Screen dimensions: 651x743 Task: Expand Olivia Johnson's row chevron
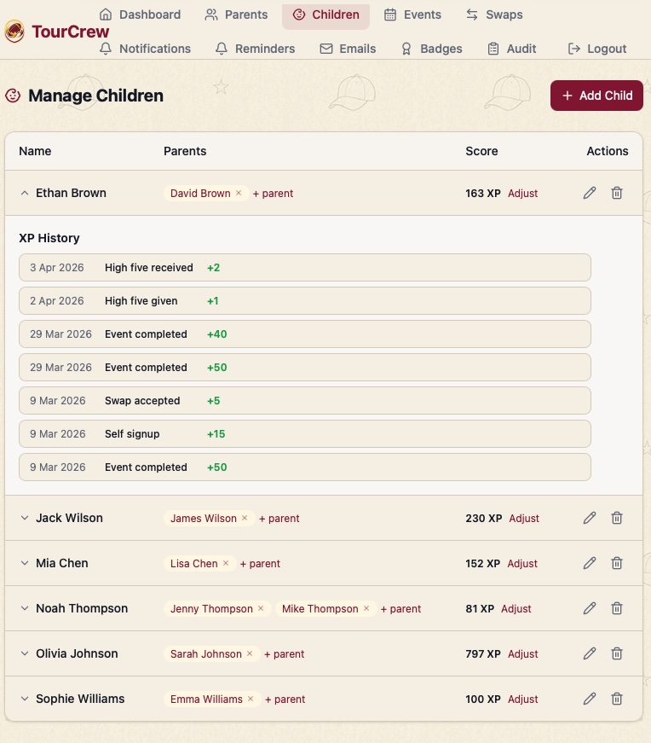tap(25, 653)
